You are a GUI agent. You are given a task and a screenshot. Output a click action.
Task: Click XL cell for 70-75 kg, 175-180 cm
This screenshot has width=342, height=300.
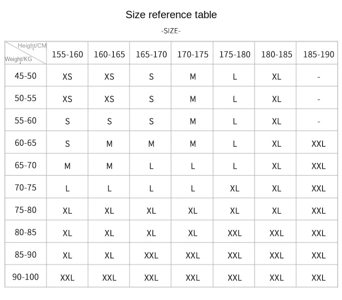click(x=235, y=188)
